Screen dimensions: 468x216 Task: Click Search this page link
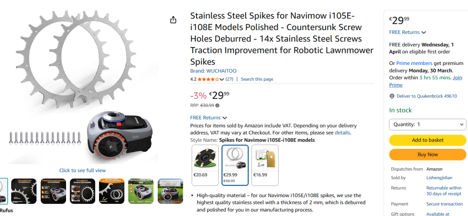257,79
